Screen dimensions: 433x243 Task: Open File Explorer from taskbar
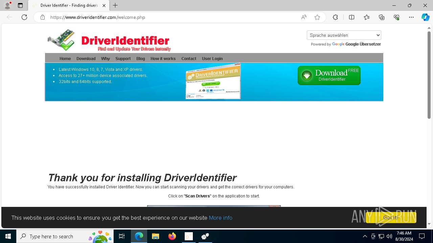coord(155,236)
